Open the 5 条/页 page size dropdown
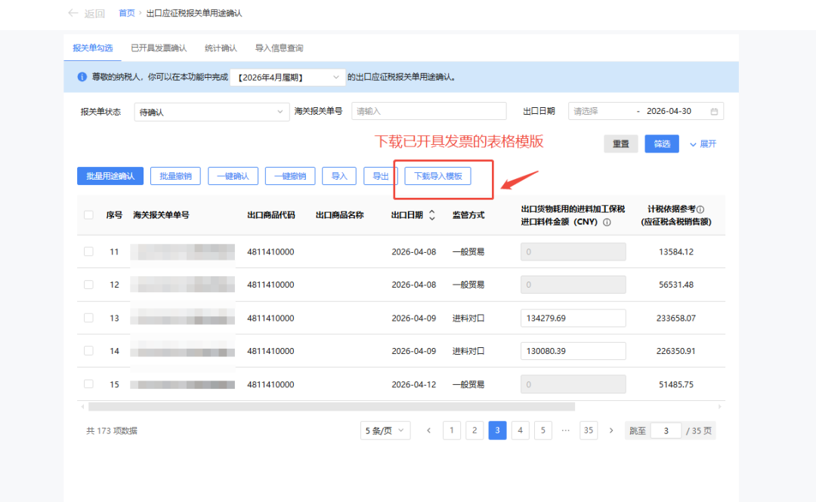 click(385, 431)
